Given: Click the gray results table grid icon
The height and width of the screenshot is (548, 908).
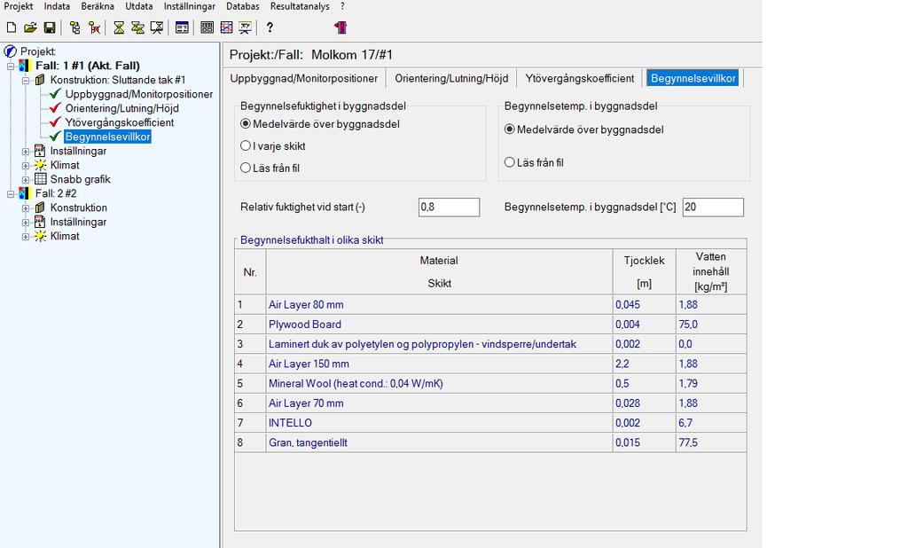Looking at the screenshot, I should point(207,27).
